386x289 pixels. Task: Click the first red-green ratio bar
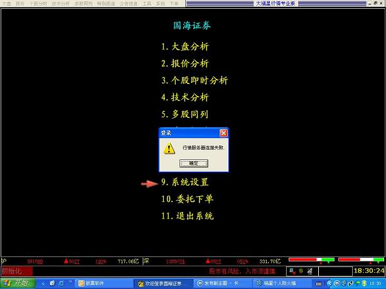point(312,260)
